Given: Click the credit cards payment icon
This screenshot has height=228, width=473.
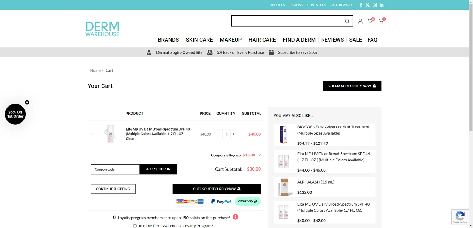Looking at the screenshot, I should (x=190, y=201).
